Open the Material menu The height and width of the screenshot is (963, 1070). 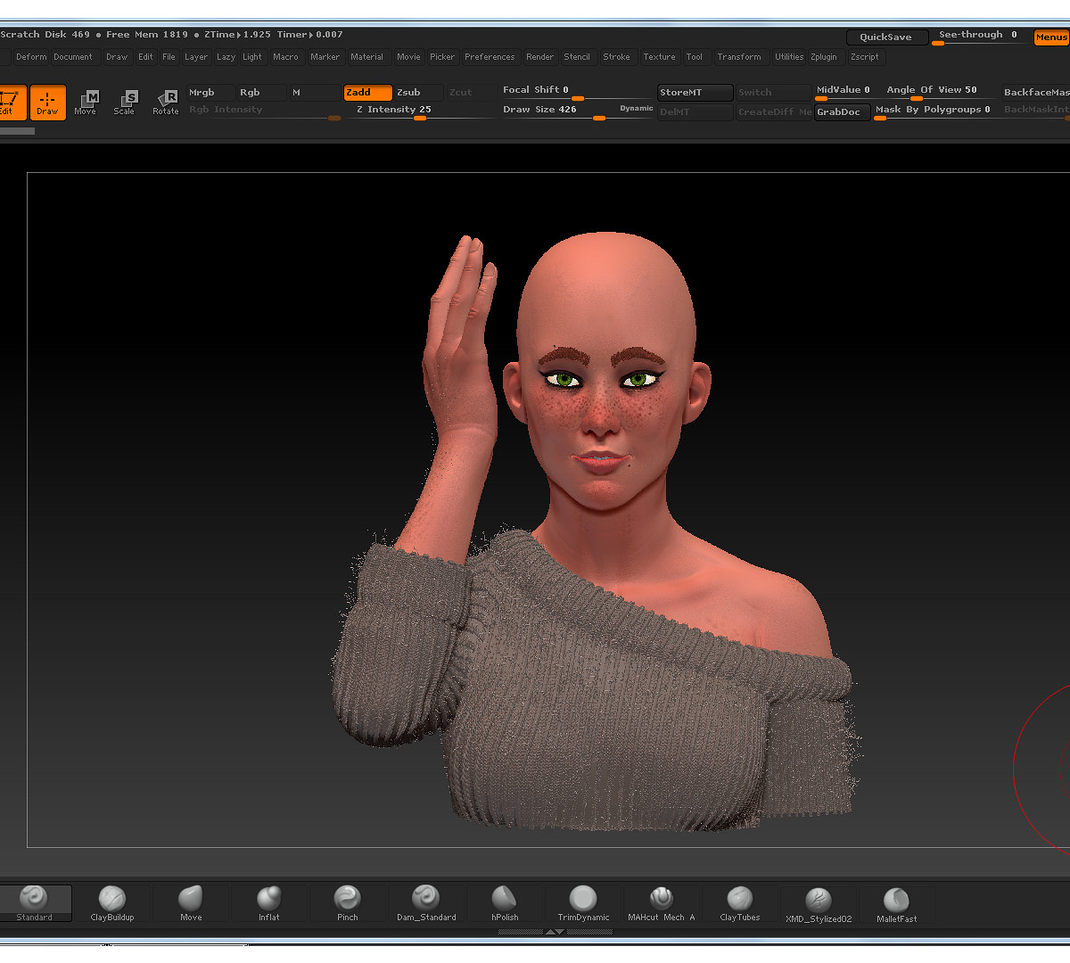pos(367,57)
